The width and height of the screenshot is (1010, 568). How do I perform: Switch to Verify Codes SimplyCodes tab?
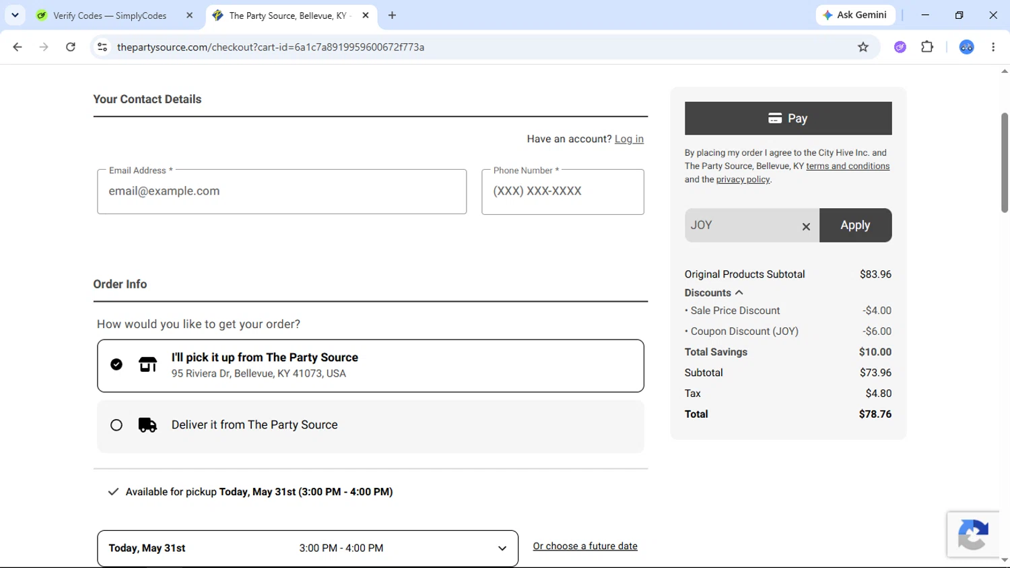pyautogui.click(x=110, y=15)
